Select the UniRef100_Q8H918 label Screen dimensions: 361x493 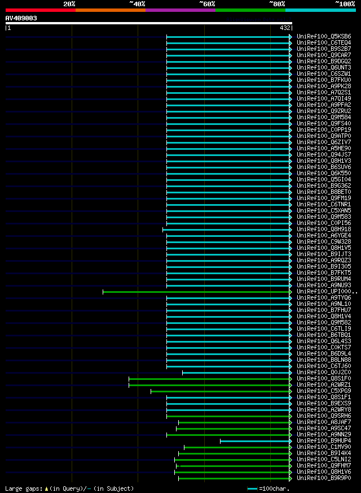tap(324, 229)
